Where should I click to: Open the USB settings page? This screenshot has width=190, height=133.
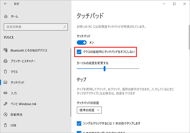13,125
